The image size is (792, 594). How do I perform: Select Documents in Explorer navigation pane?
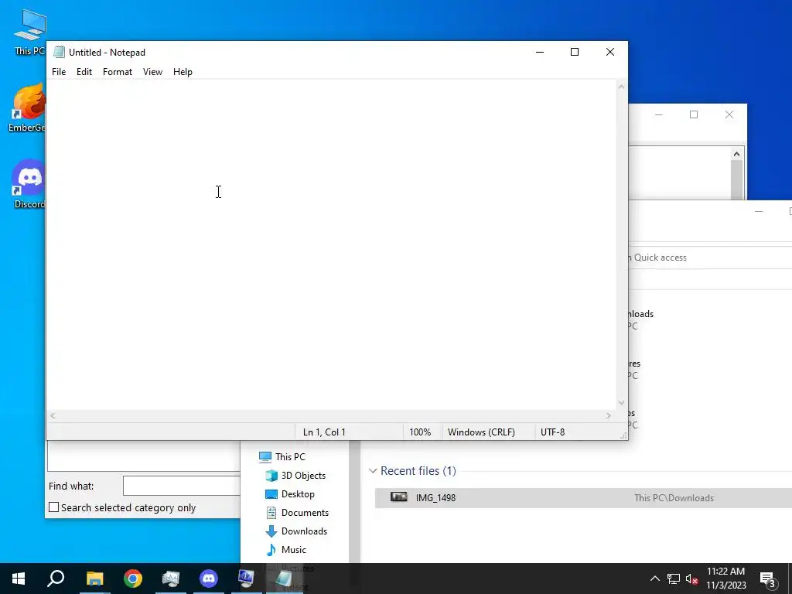click(x=305, y=513)
